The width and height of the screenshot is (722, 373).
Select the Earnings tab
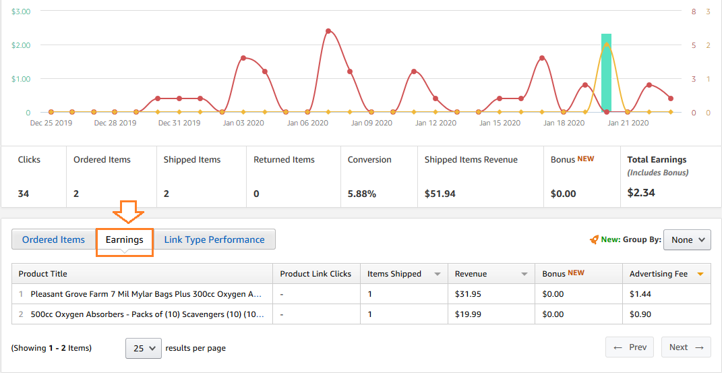click(x=124, y=239)
